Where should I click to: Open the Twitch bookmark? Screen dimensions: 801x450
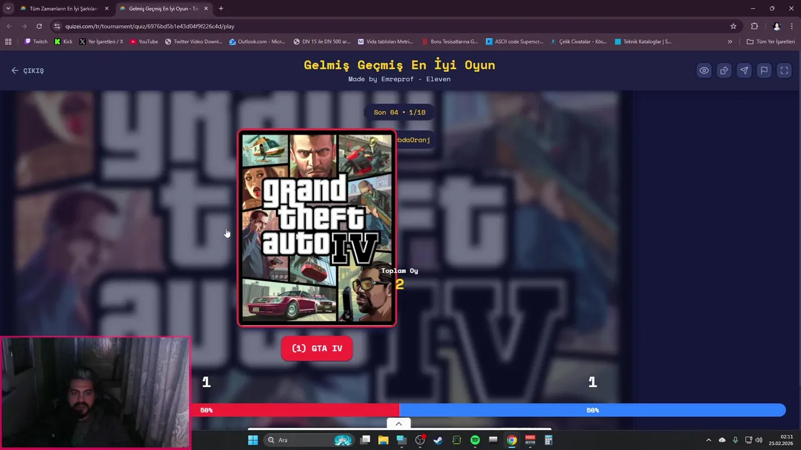[36, 42]
